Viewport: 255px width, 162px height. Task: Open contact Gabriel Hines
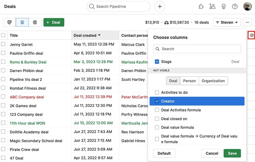[133, 141]
